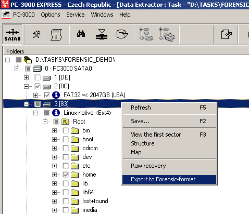Click the yellow R Root icon
The width and height of the screenshot is (249, 214).
click(x=65, y=122)
